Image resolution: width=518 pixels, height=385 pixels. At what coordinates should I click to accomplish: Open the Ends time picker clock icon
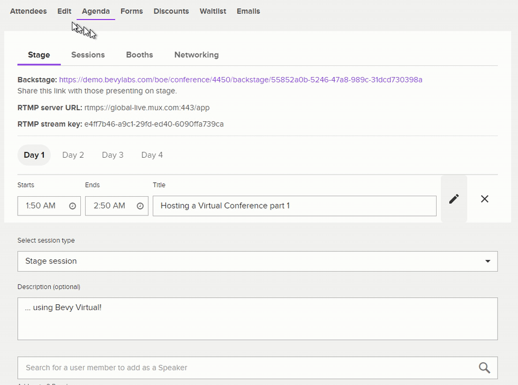click(x=140, y=206)
